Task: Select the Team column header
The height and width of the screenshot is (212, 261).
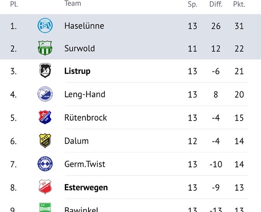Action: tap(73, 4)
